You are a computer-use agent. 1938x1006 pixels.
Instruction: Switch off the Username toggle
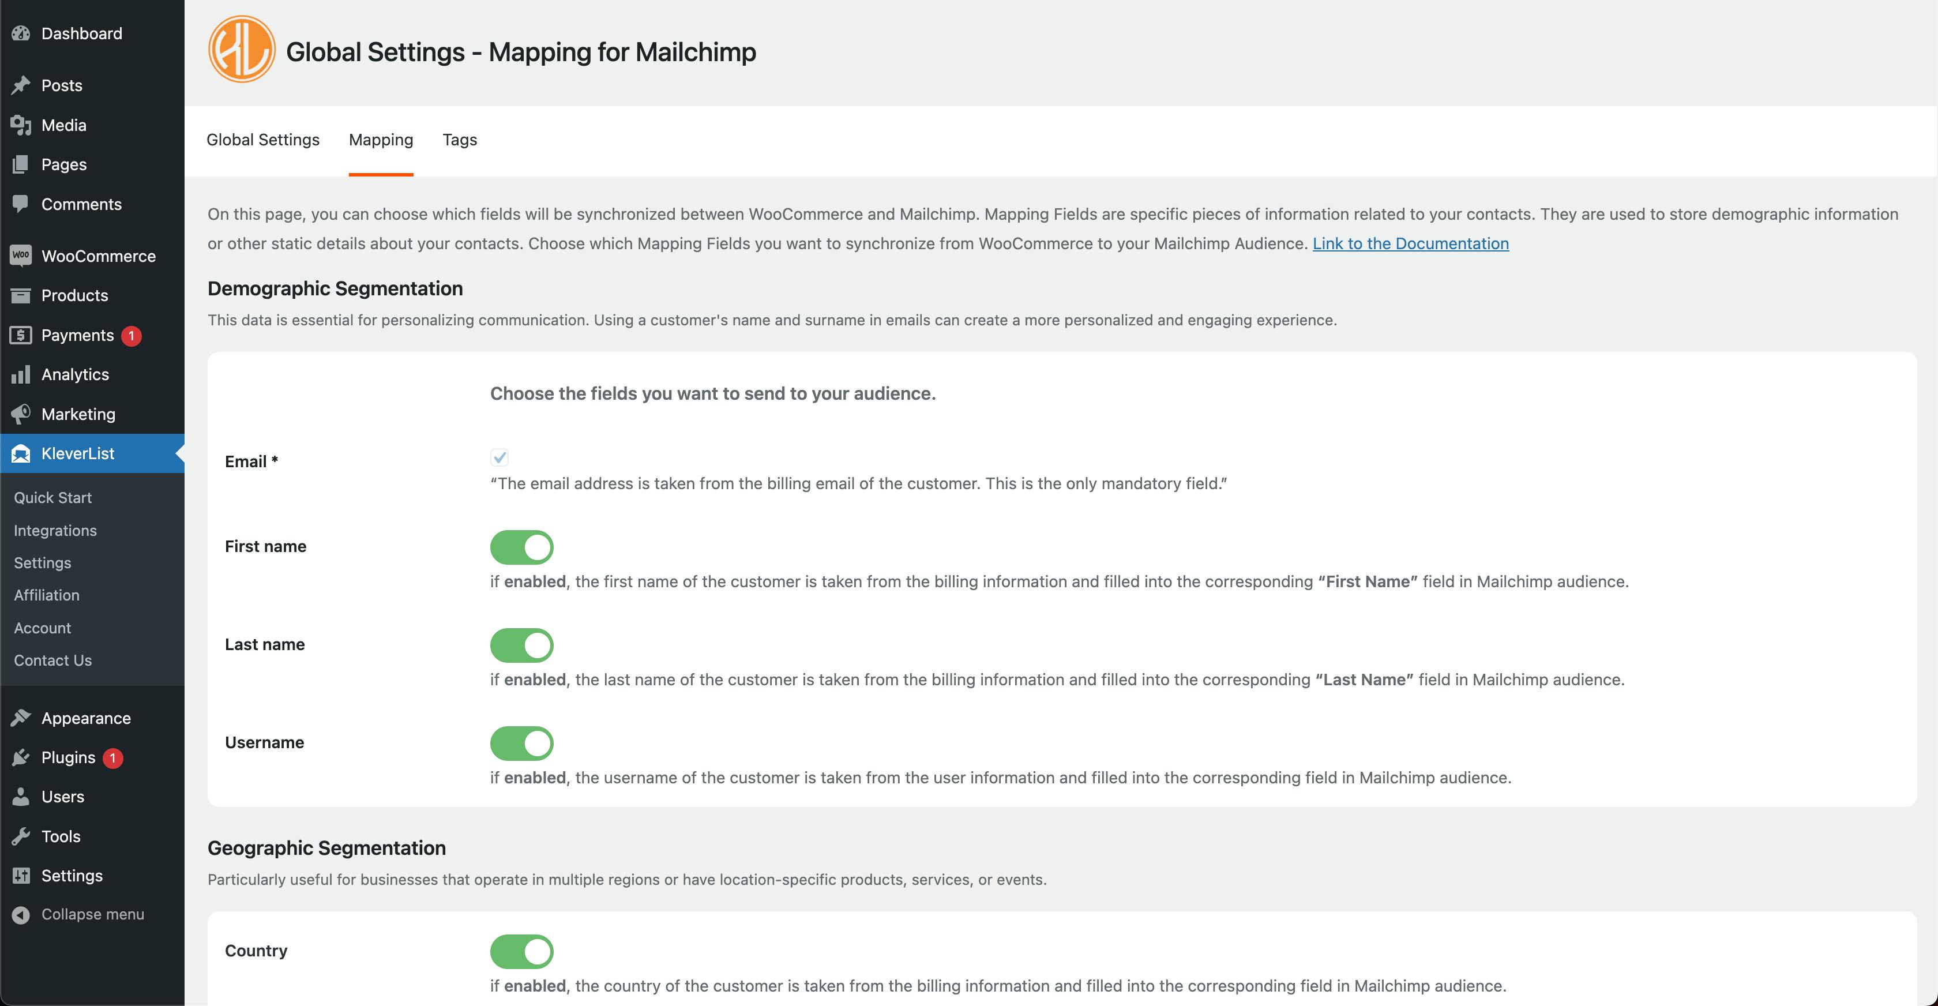click(522, 742)
